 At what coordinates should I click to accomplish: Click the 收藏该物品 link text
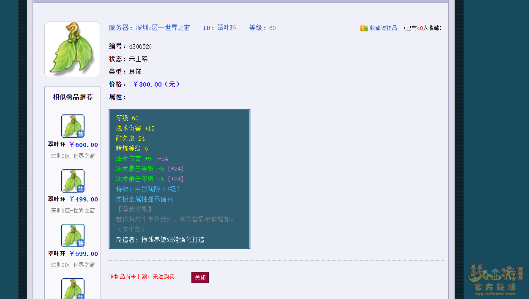pyautogui.click(x=383, y=28)
